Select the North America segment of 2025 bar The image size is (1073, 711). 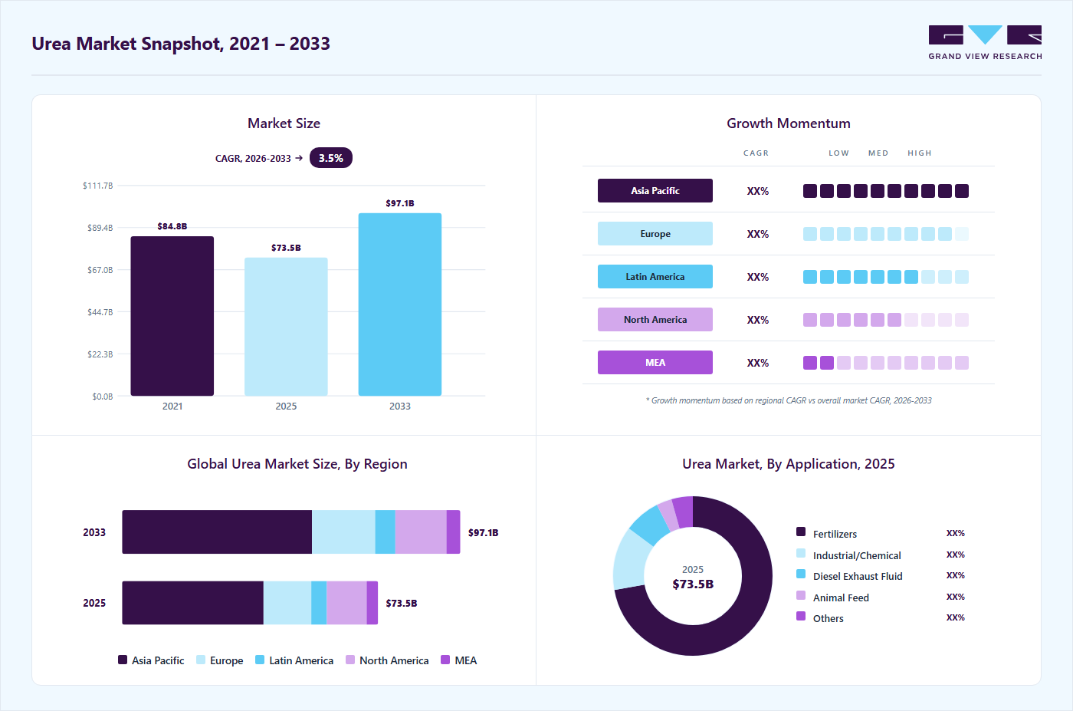point(346,603)
